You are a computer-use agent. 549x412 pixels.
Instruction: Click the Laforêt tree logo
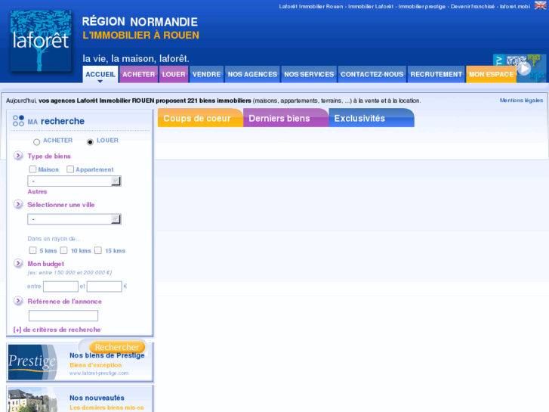point(41,41)
